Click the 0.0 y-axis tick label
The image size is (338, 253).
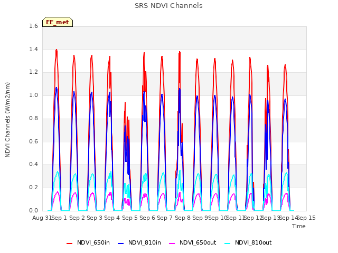pos(33,210)
